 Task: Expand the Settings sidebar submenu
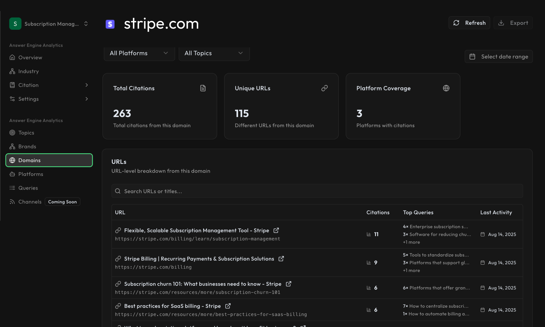pos(86,99)
